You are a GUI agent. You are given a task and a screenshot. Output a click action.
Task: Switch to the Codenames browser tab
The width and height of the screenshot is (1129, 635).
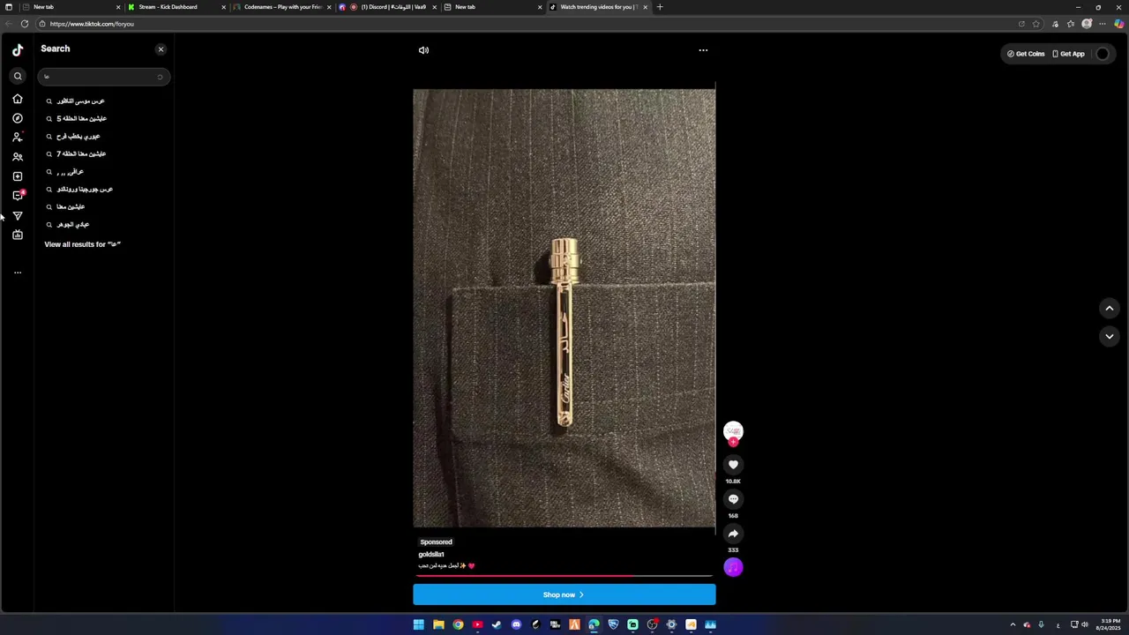click(281, 7)
